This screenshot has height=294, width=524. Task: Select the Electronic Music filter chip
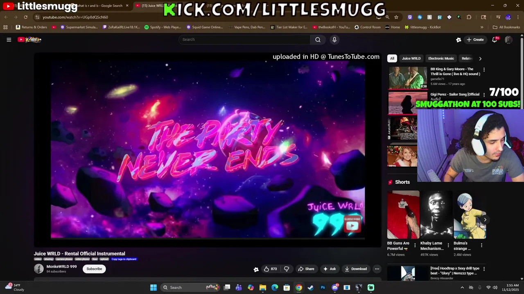coord(441,58)
